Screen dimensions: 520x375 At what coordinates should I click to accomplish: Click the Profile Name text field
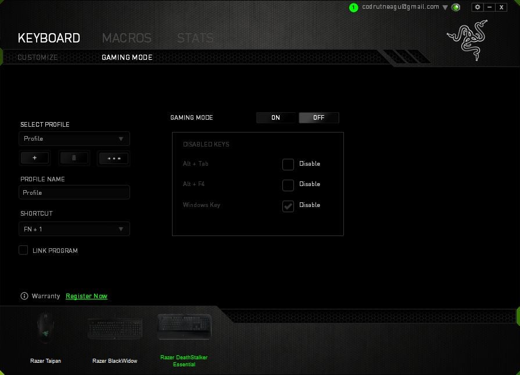point(74,192)
